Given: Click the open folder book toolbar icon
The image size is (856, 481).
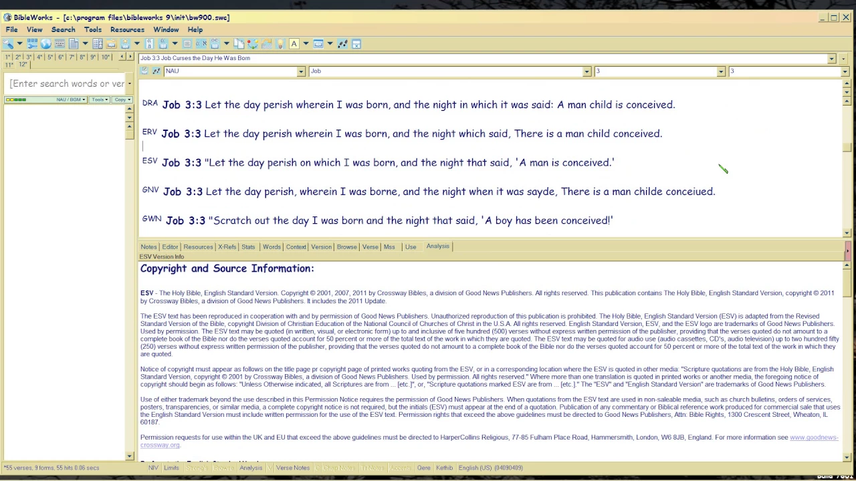Looking at the screenshot, I should coord(111,43).
